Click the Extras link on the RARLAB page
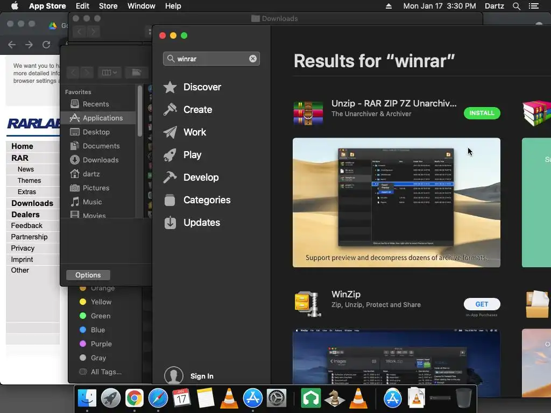This screenshot has width=551, height=413. coord(27,192)
